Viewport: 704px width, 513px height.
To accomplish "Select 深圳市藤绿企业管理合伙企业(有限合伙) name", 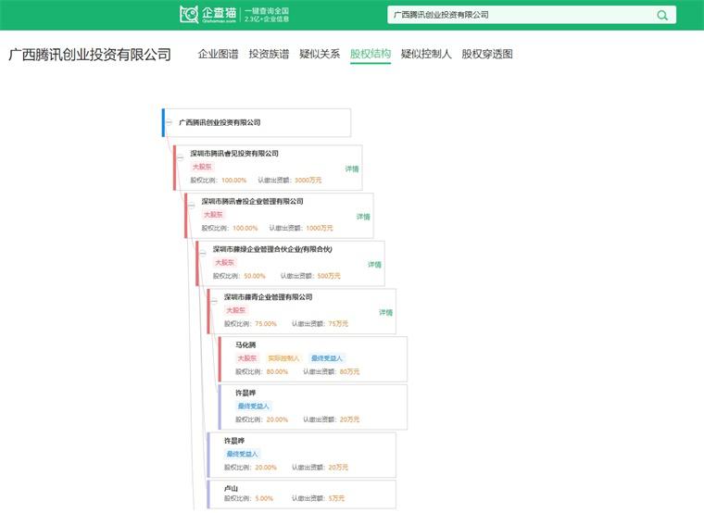I will coord(272,249).
